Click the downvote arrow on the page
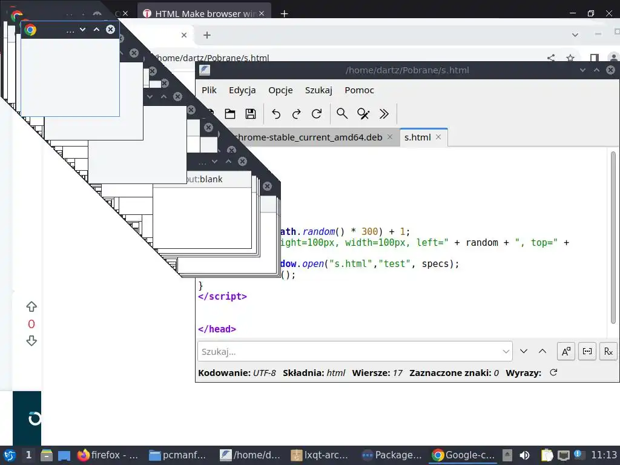 click(31, 341)
